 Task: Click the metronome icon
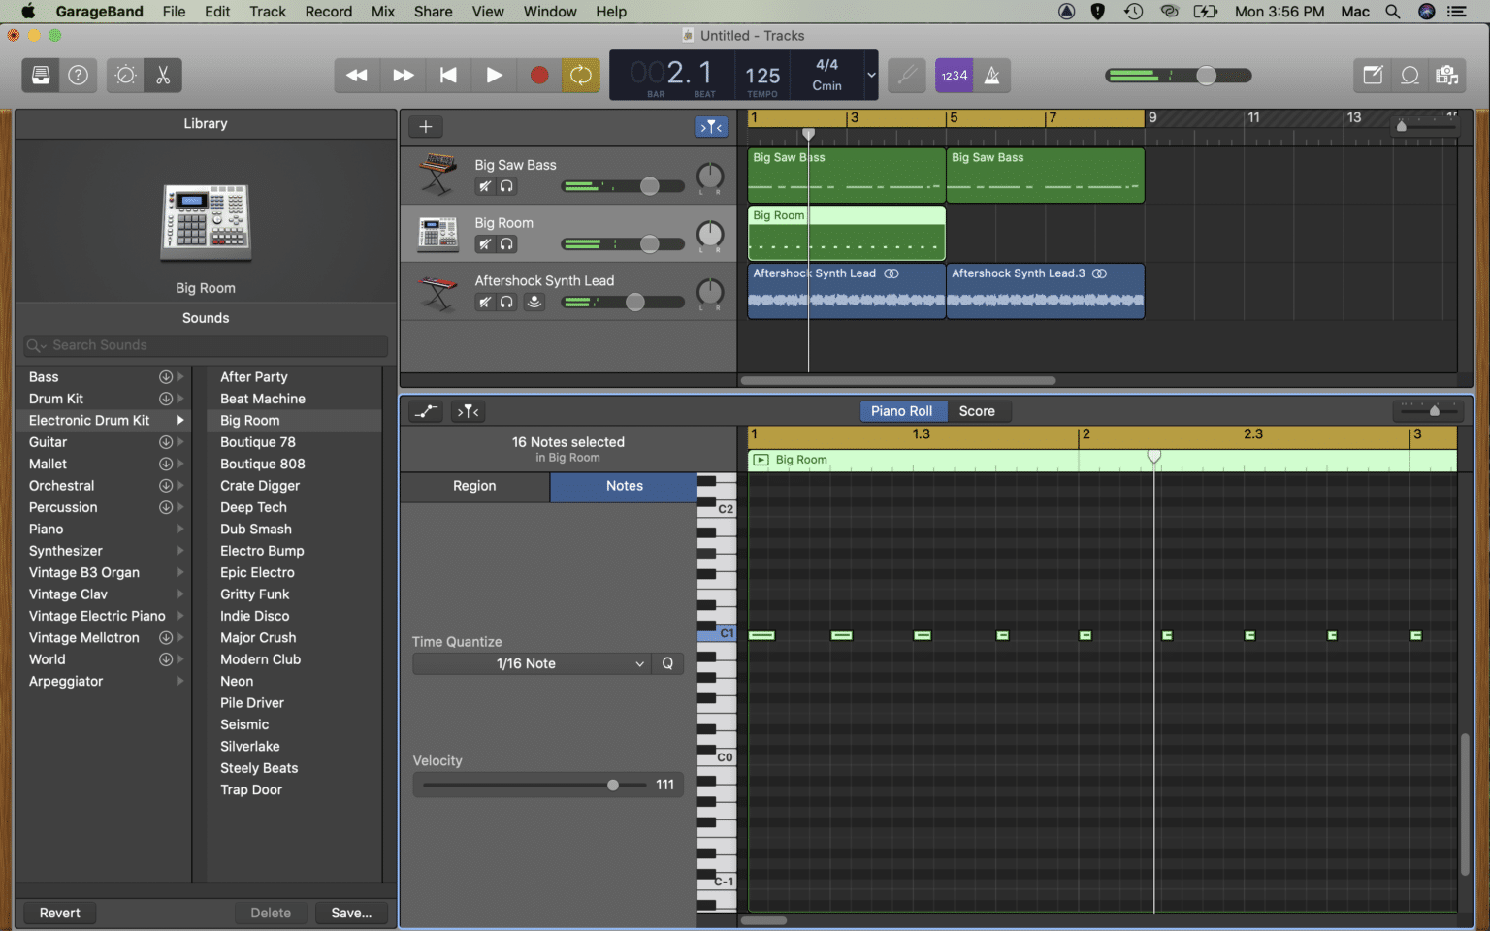(993, 75)
